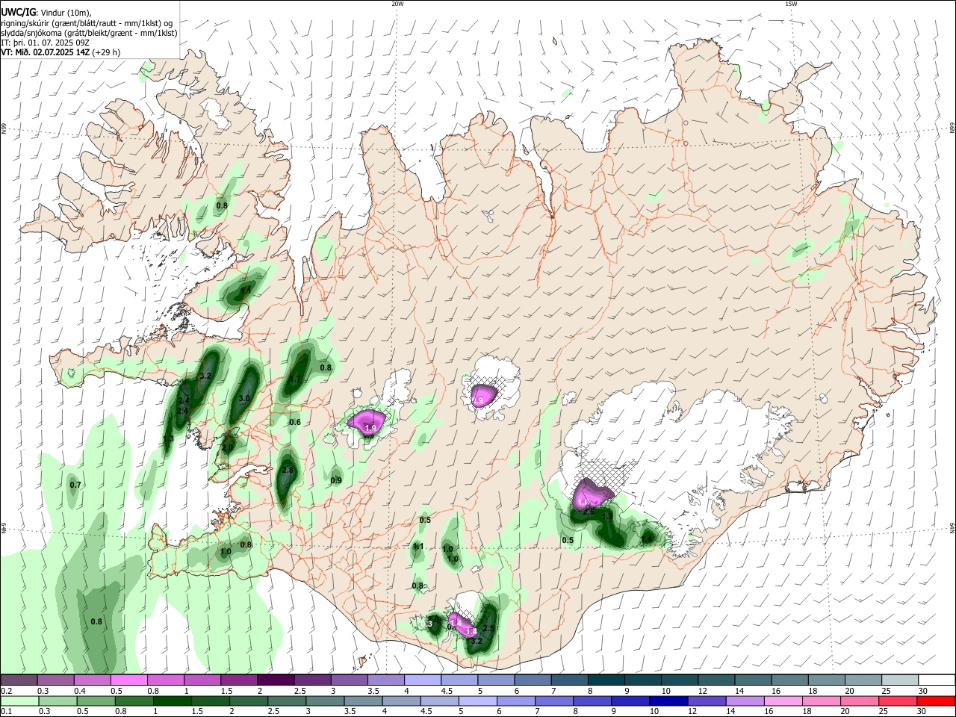Click the '2.0' precipitation value on the map

tap(227, 447)
